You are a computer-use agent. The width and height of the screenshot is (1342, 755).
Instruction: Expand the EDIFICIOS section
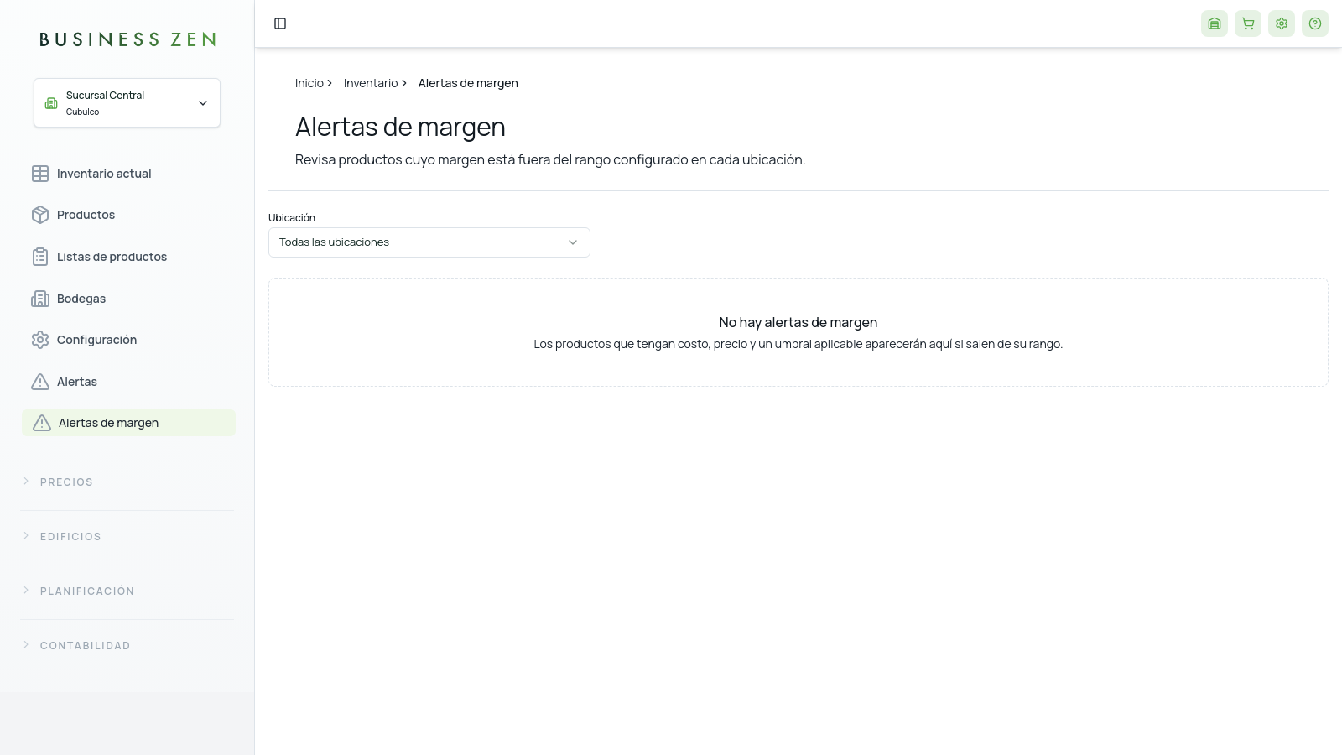coord(127,537)
